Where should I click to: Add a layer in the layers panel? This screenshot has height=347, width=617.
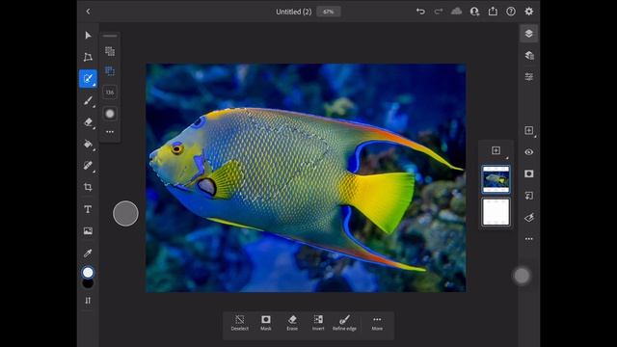[x=496, y=150]
